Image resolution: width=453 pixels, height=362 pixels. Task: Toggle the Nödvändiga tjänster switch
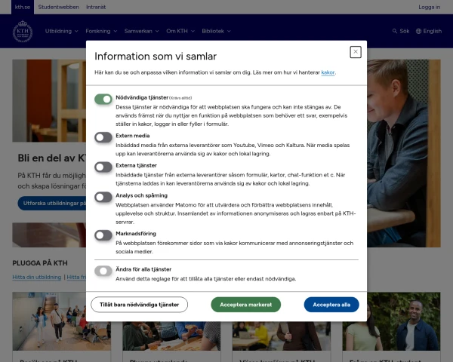[103, 99]
